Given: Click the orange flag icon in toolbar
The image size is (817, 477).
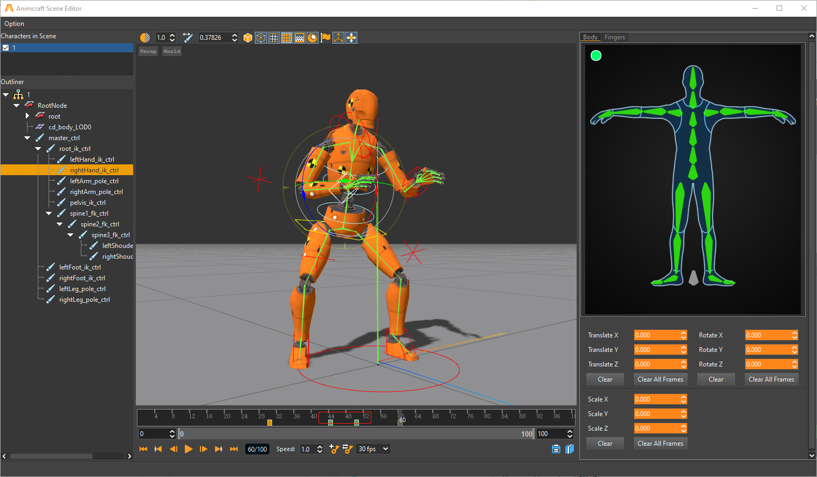Looking at the screenshot, I should tap(326, 38).
